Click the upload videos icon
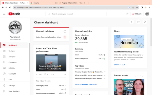 (131, 22)
